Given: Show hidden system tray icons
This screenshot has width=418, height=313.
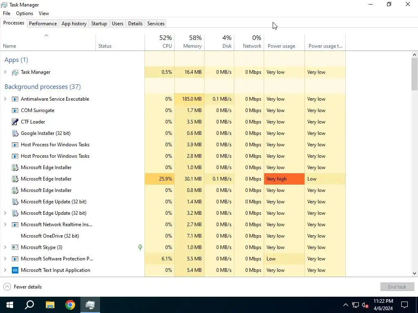Looking at the screenshot, I should [345, 305].
